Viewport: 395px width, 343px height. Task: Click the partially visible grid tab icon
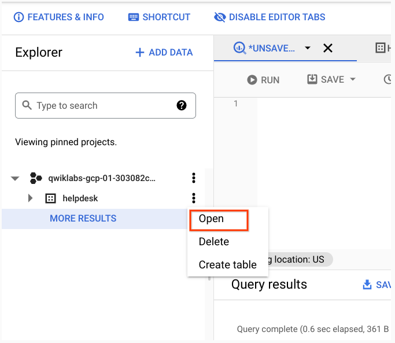[381, 47]
